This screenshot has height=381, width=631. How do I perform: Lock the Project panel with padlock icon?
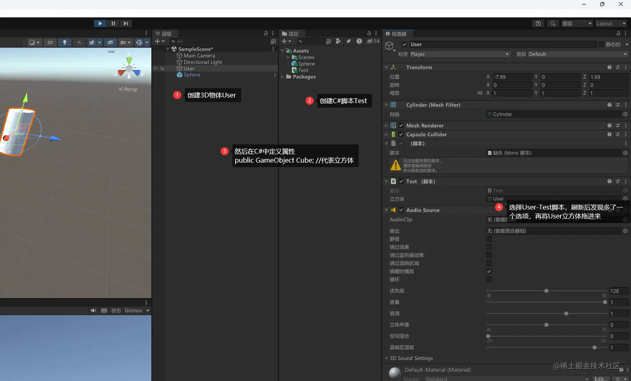coord(369,33)
